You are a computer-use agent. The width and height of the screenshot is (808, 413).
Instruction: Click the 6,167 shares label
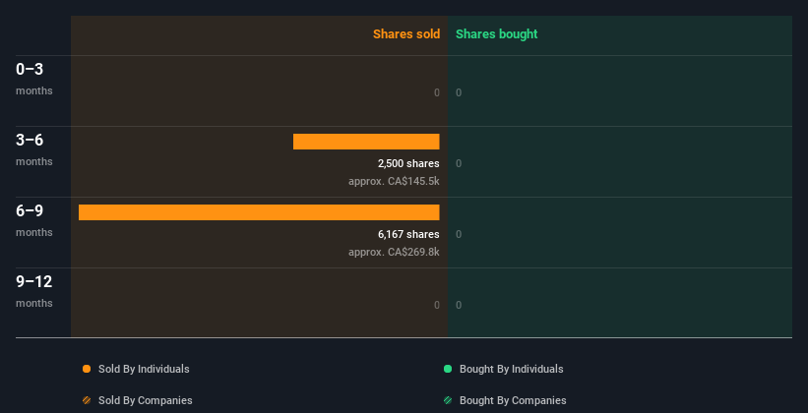(408, 234)
